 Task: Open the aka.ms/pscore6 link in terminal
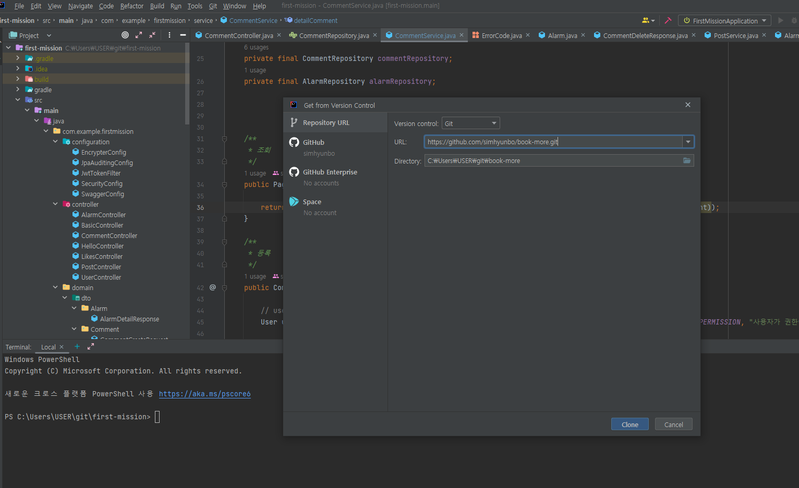[204, 394]
